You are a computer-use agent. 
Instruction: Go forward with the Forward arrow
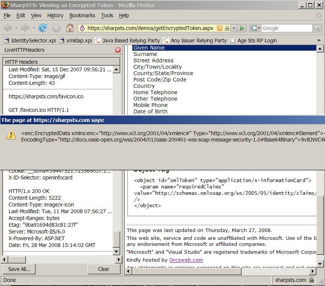[x=25, y=28]
